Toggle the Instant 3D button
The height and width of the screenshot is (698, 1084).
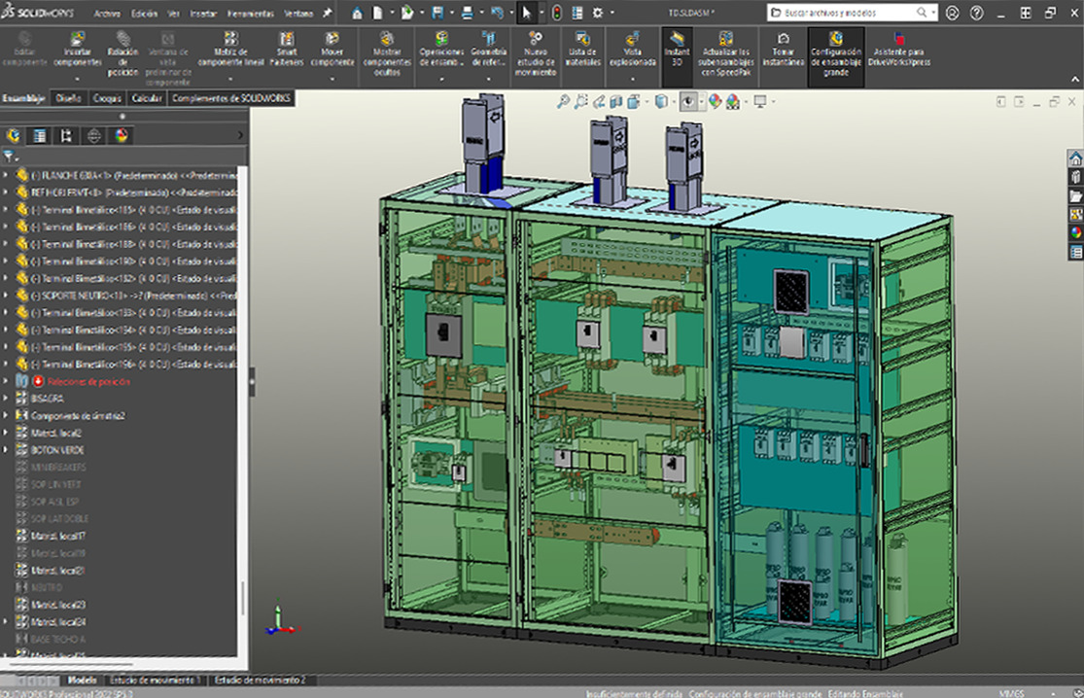click(677, 51)
